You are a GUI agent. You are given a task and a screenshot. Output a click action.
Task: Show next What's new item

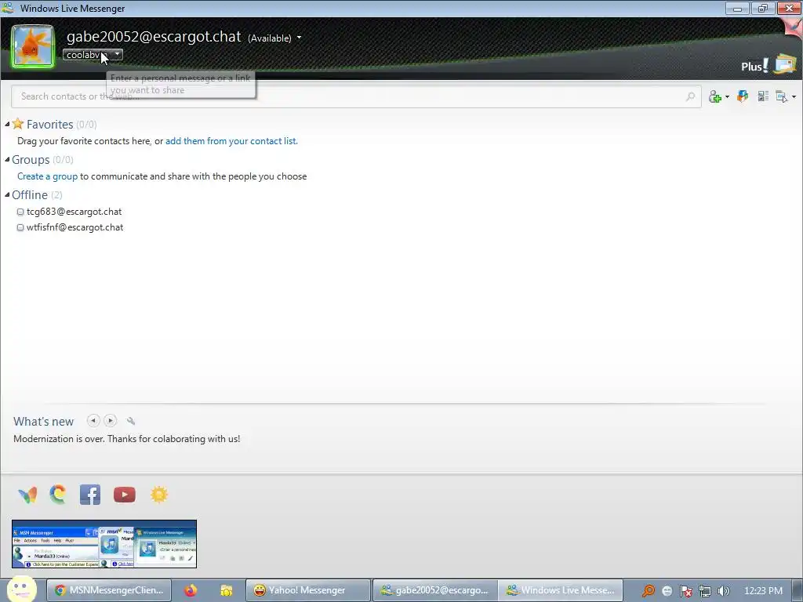110,421
